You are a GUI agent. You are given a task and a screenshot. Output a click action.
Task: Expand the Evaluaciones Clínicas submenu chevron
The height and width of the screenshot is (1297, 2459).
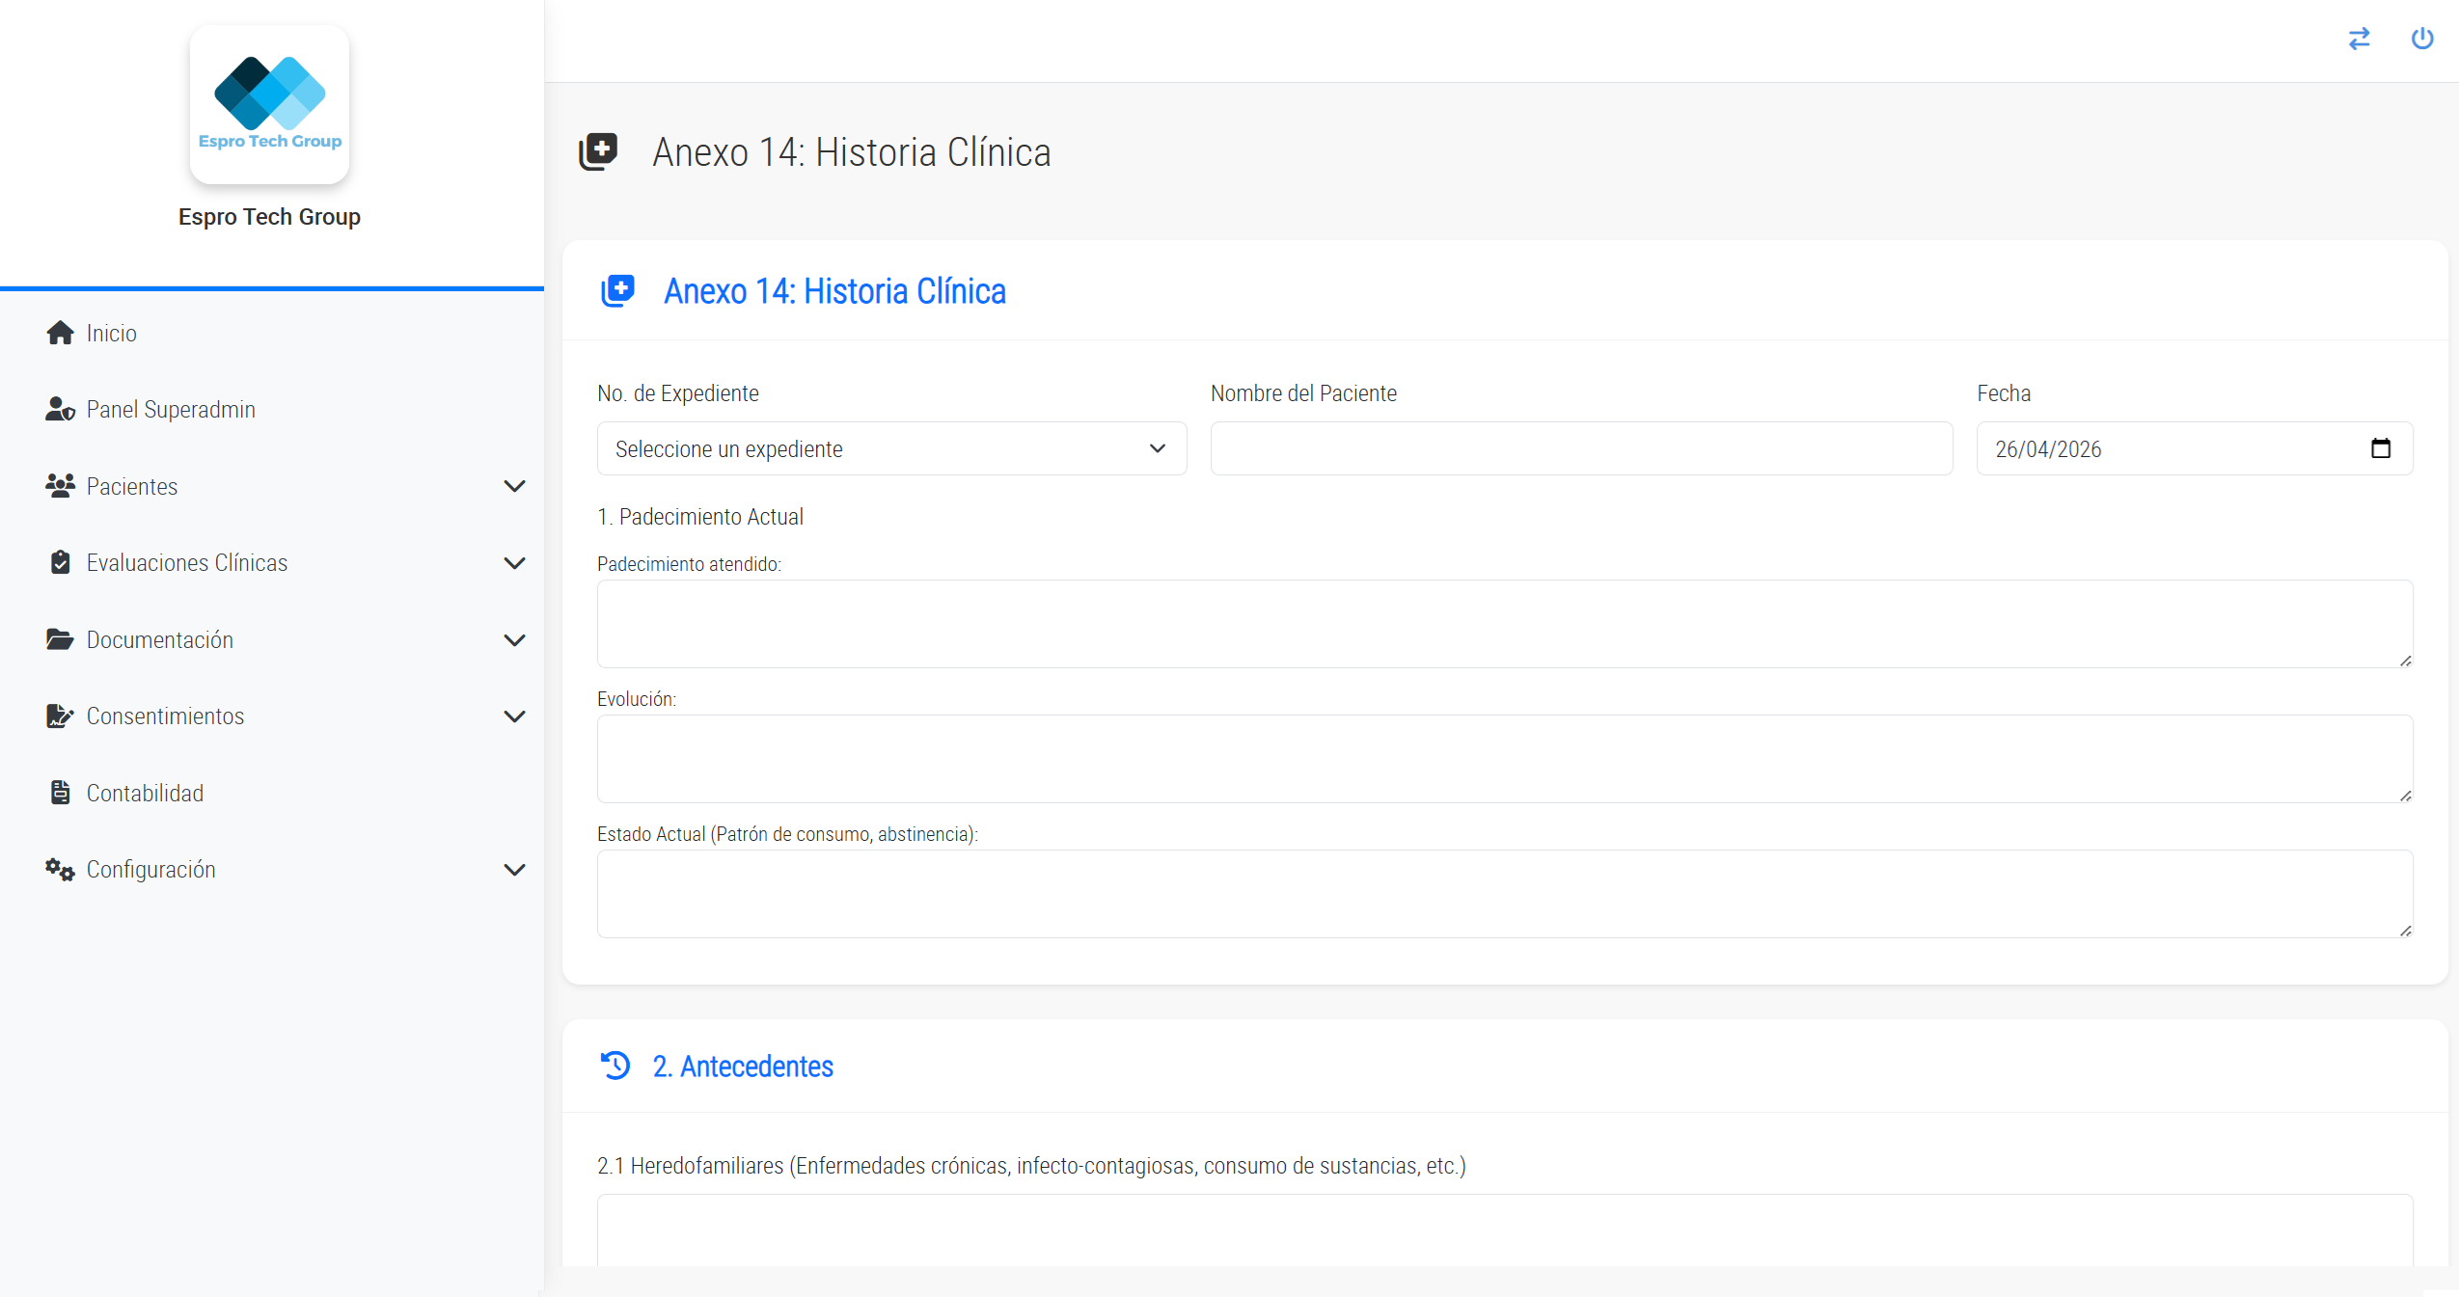(x=515, y=562)
